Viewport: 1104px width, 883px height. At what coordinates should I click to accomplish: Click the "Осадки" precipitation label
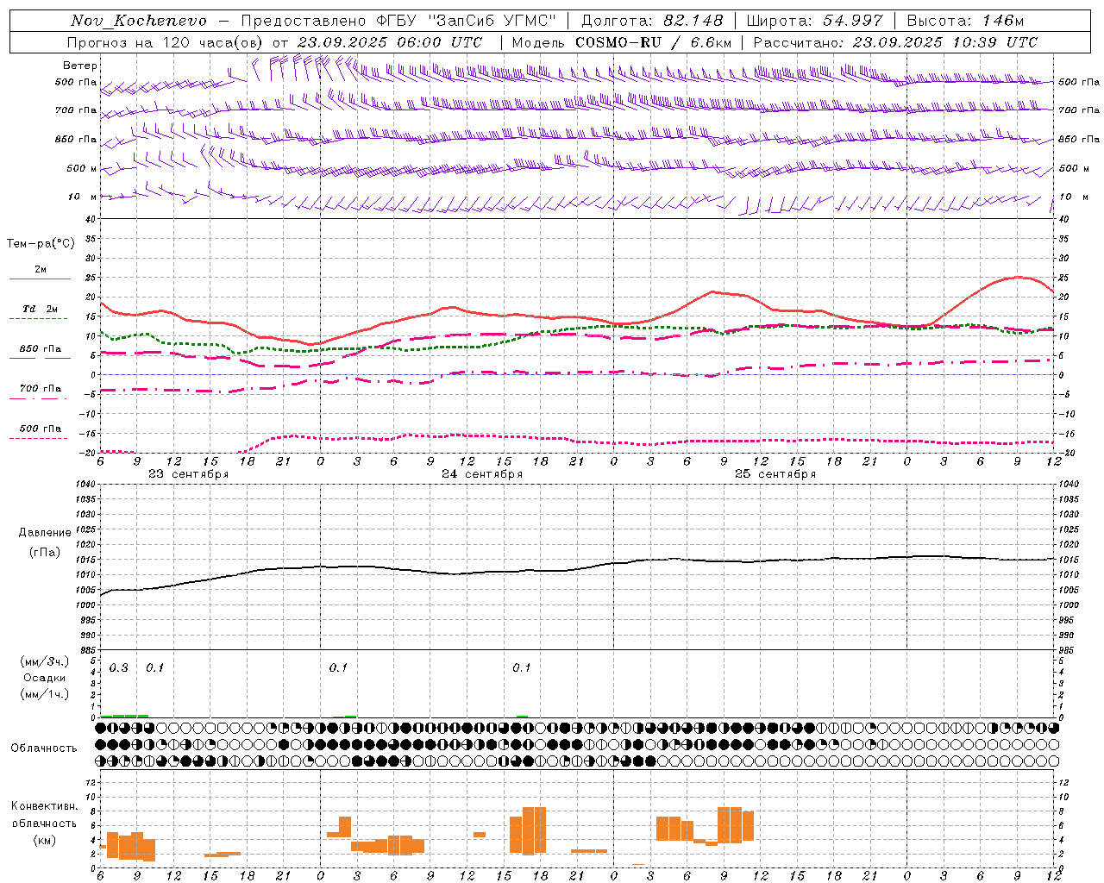(44, 678)
